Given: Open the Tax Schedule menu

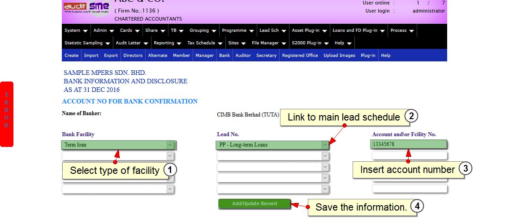Looking at the screenshot, I should (x=204, y=43).
